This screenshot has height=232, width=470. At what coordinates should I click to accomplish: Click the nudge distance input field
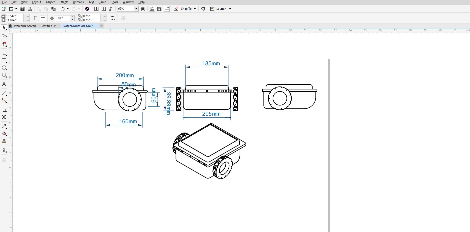coord(62,18)
